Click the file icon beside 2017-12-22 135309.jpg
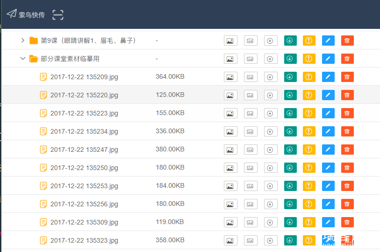This screenshot has width=380, height=252. click(43, 222)
